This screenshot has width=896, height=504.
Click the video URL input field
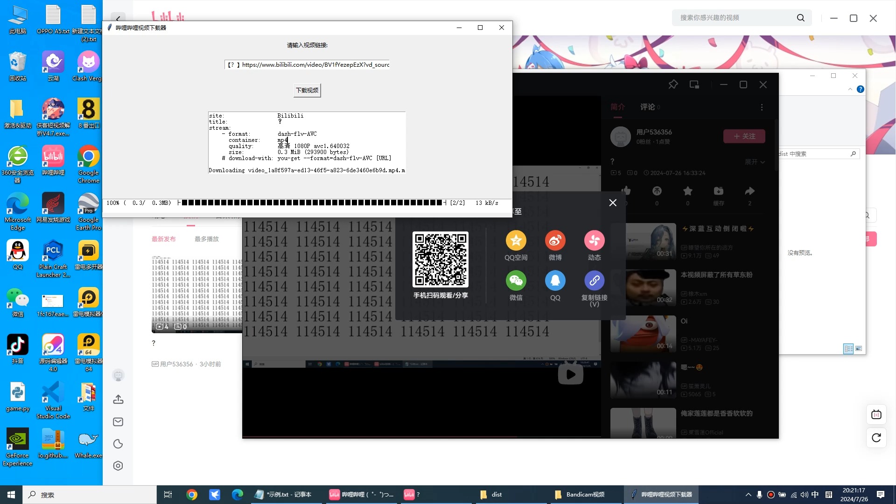tap(307, 65)
